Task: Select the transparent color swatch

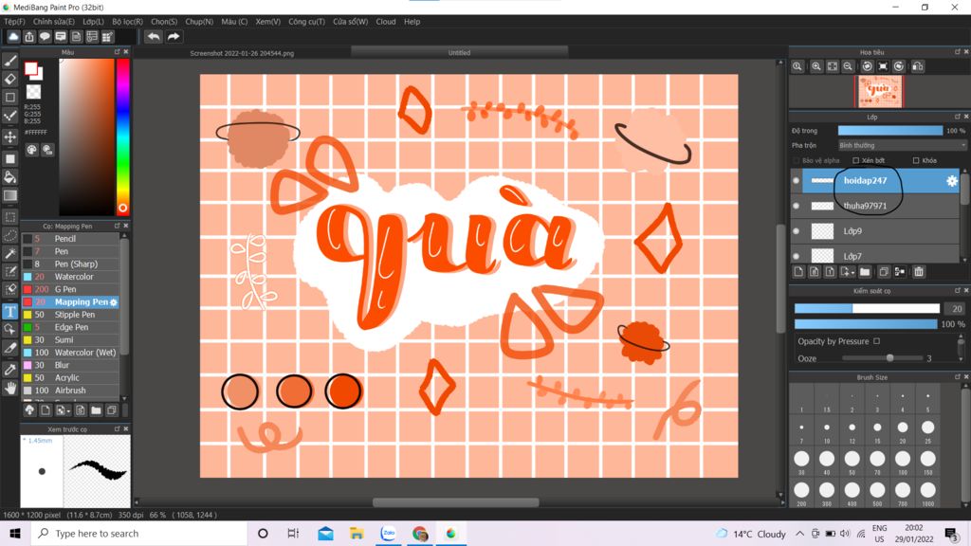Action: pyautogui.click(x=33, y=92)
